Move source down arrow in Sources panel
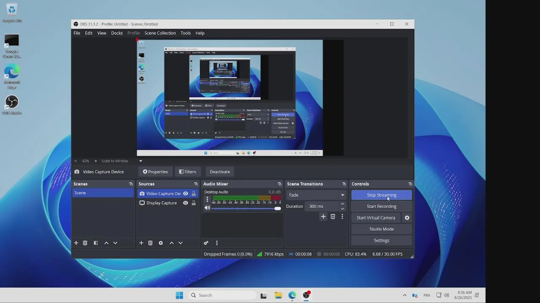540x303 pixels. (x=181, y=243)
